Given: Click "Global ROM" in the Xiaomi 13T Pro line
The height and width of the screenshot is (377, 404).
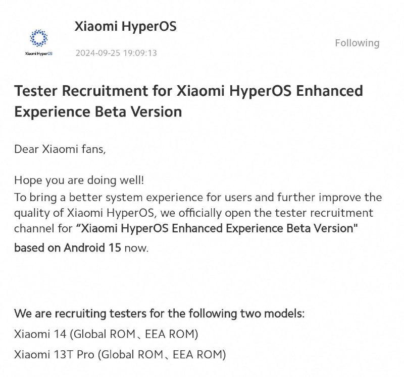Looking at the screenshot, I should (132, 354).
